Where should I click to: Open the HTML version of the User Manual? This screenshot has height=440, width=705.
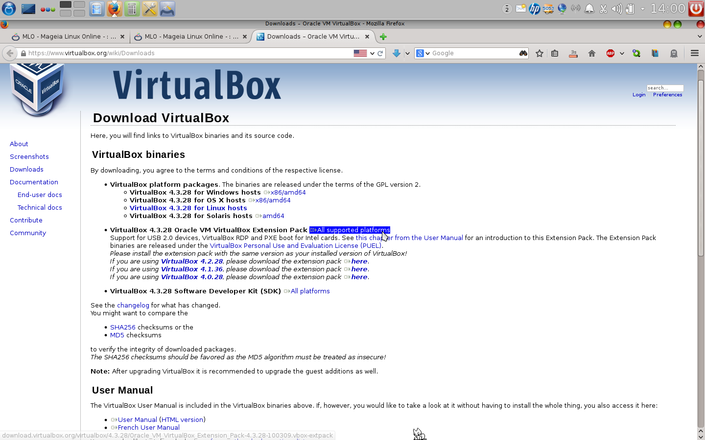[x=182, y=420]
